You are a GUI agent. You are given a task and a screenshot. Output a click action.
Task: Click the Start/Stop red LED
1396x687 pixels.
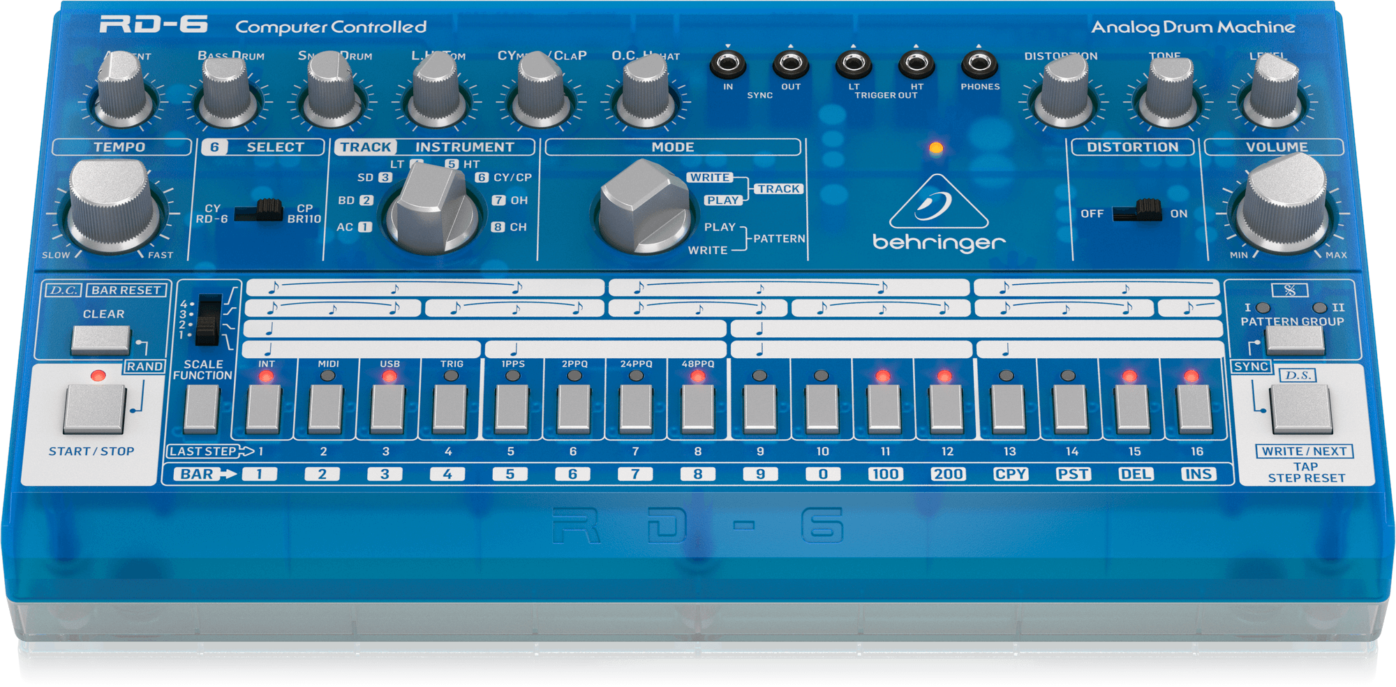tap(98, 376)
